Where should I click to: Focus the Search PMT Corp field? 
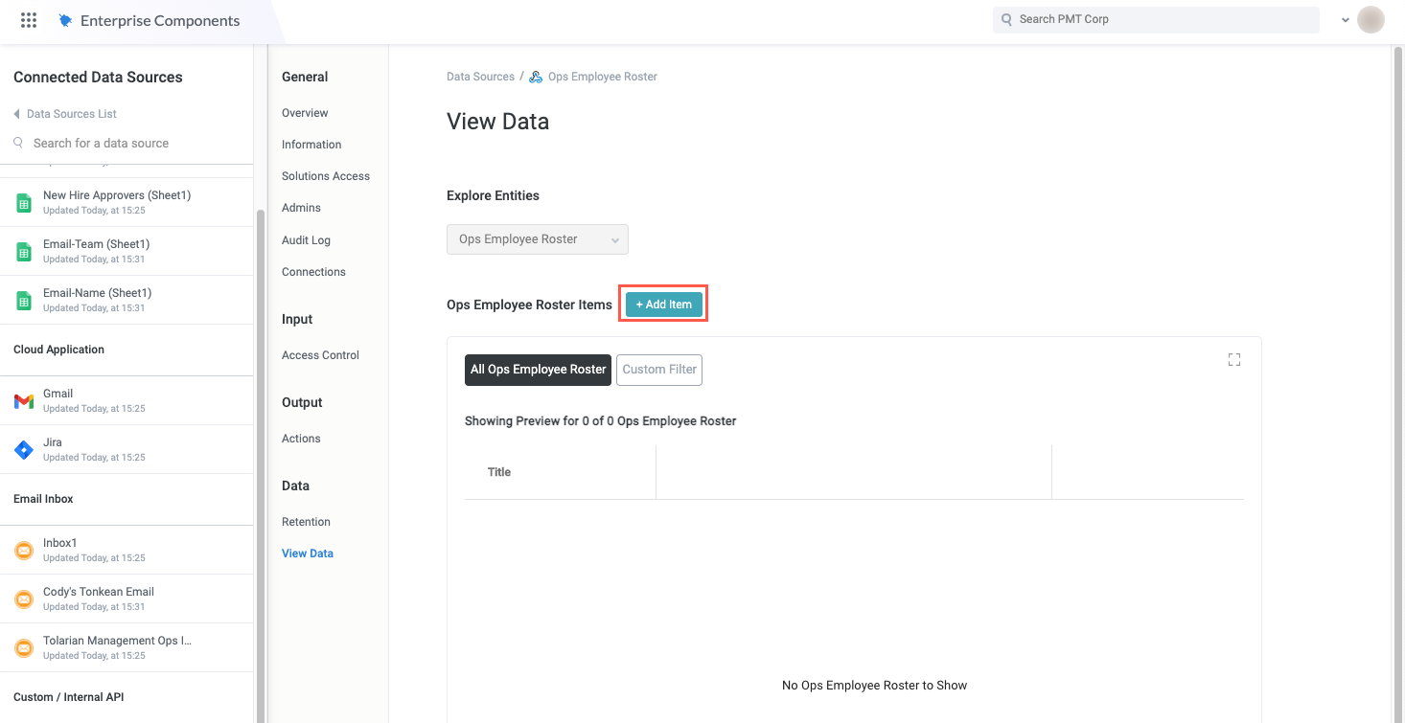(x=1155, y=19)
